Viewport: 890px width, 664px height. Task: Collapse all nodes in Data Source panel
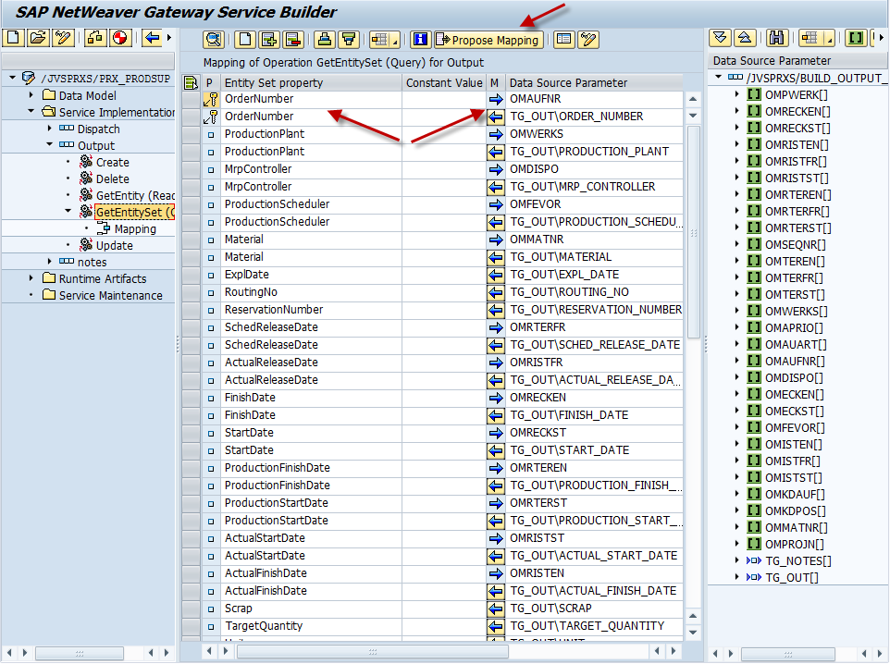pos(745,38)
